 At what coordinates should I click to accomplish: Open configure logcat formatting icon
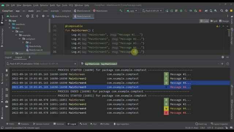(x=7, y=95)
